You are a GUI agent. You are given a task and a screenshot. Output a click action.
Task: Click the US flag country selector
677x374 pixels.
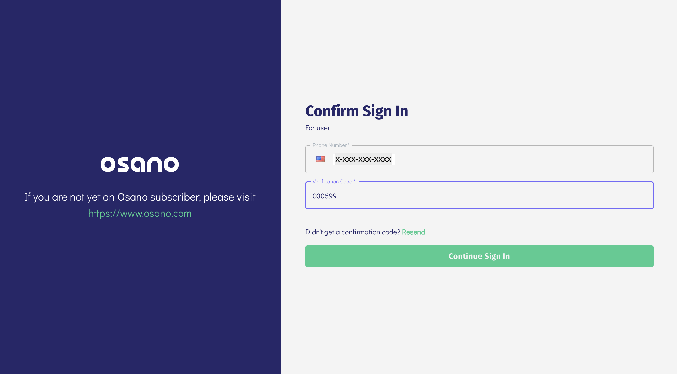point(320,159)
